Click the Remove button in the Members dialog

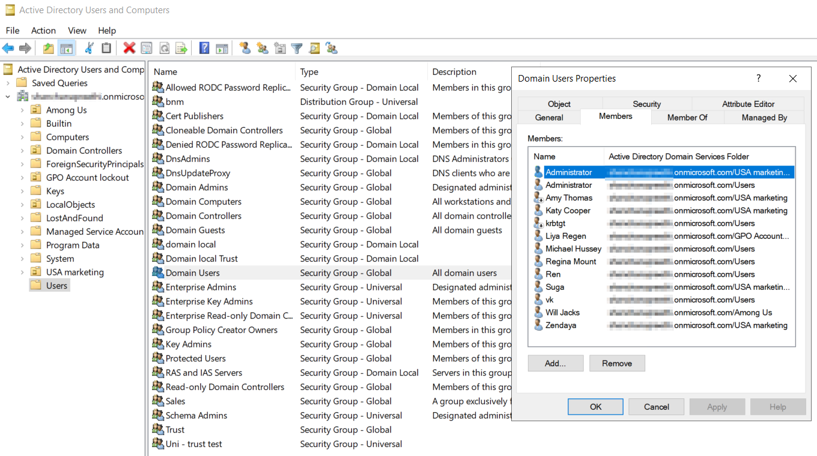pos(617,363)
